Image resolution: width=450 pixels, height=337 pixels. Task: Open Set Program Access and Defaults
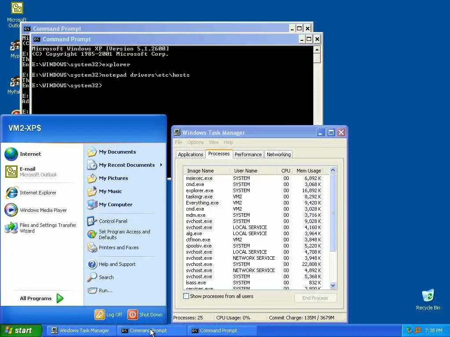pos(119,234)
